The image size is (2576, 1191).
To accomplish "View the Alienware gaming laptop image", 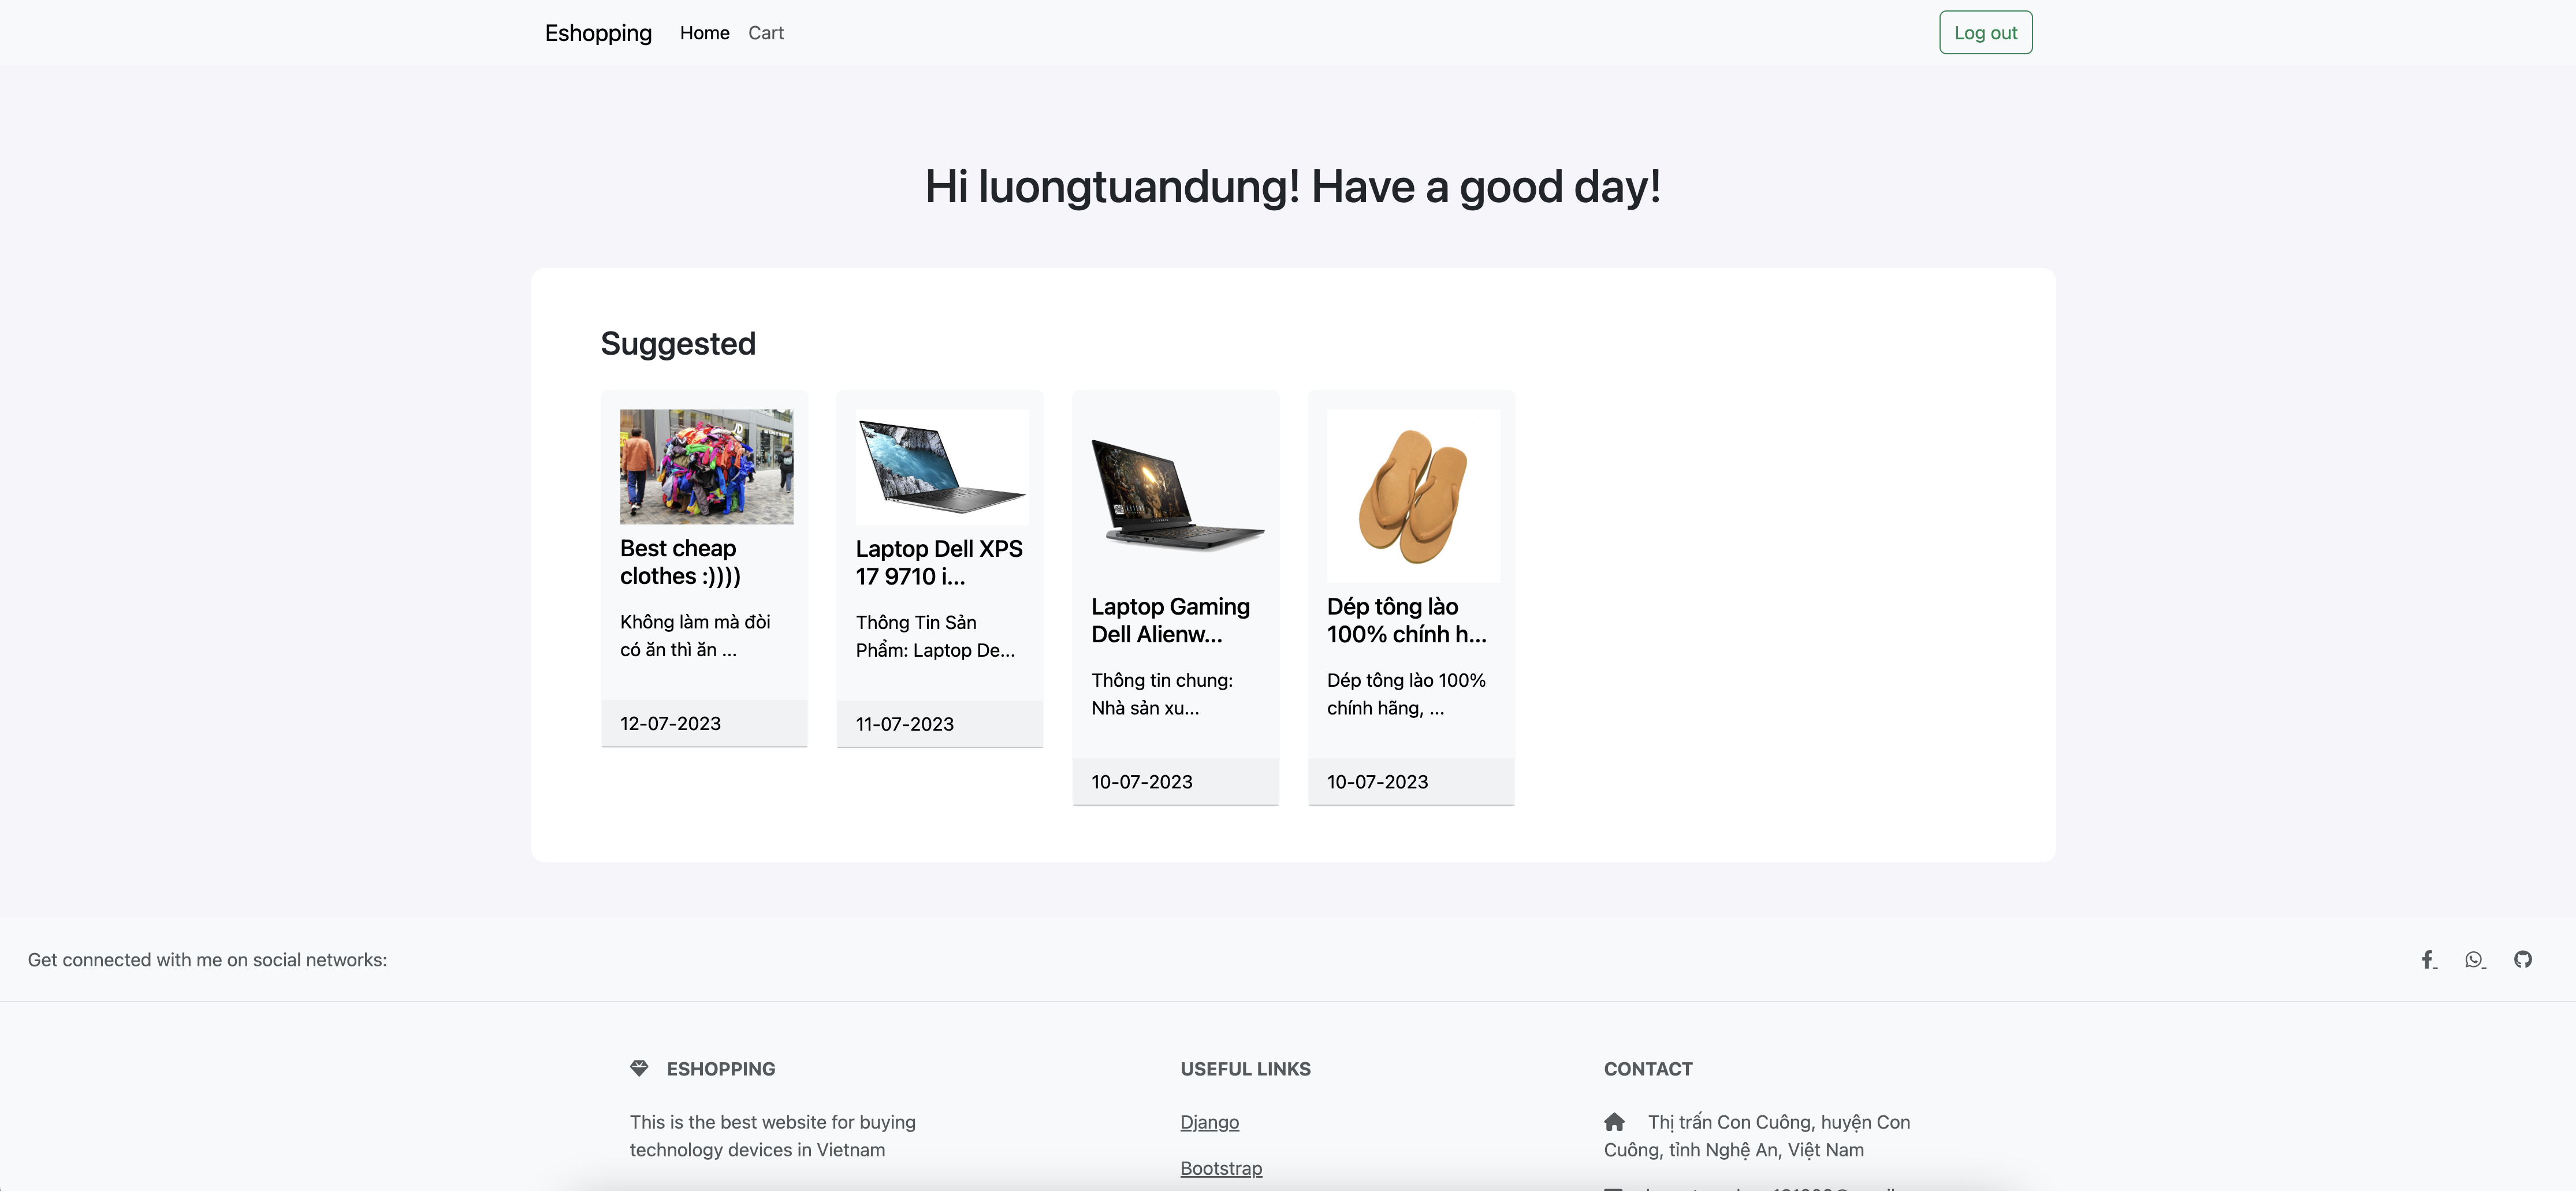I will click(x=1177, y=495).
